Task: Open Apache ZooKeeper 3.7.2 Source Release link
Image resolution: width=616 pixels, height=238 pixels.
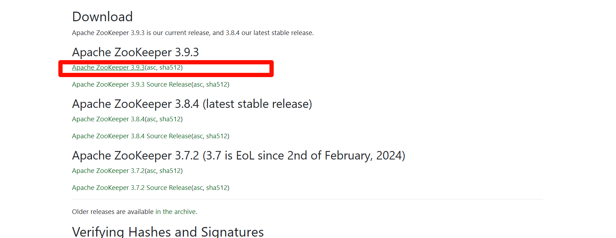Action: point(132,188)
